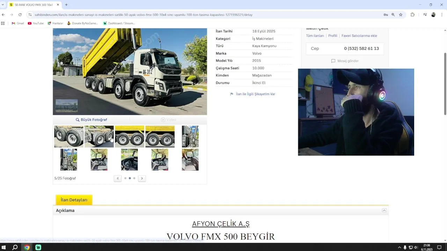447x251 pixels.
Task: Close the 50 AYAK VOLVO FMX tab
Action: click(x=58, y=5)
